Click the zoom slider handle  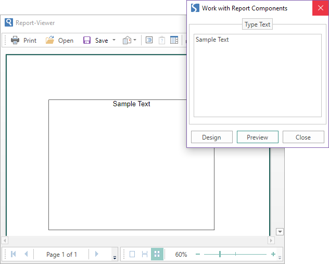220,254
